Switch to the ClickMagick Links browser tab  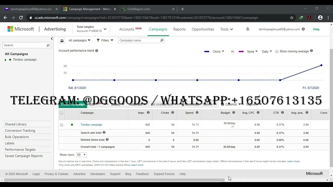(139, 9)
